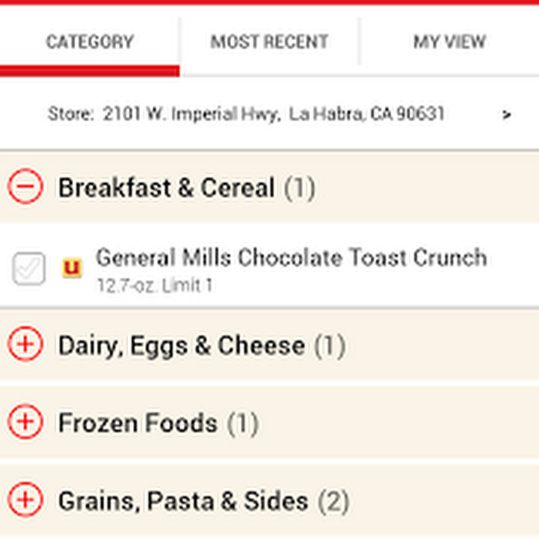The width and height of the screenshot is (539, 539).
Task: Click the Breakfast & Cereal section title
Action: pyautogui.click(x=166, y=188)
